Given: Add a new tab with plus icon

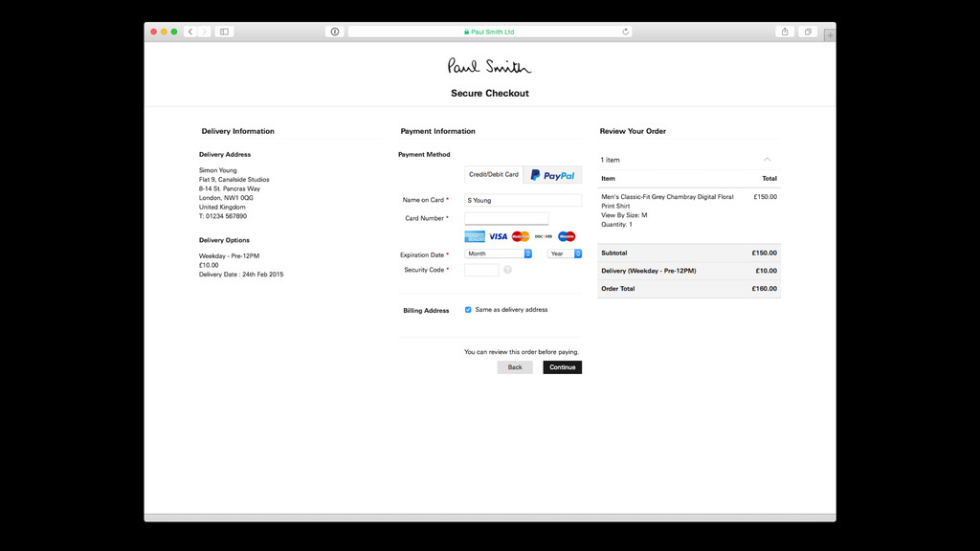Looking at the screenshot, I should [830, 35].
